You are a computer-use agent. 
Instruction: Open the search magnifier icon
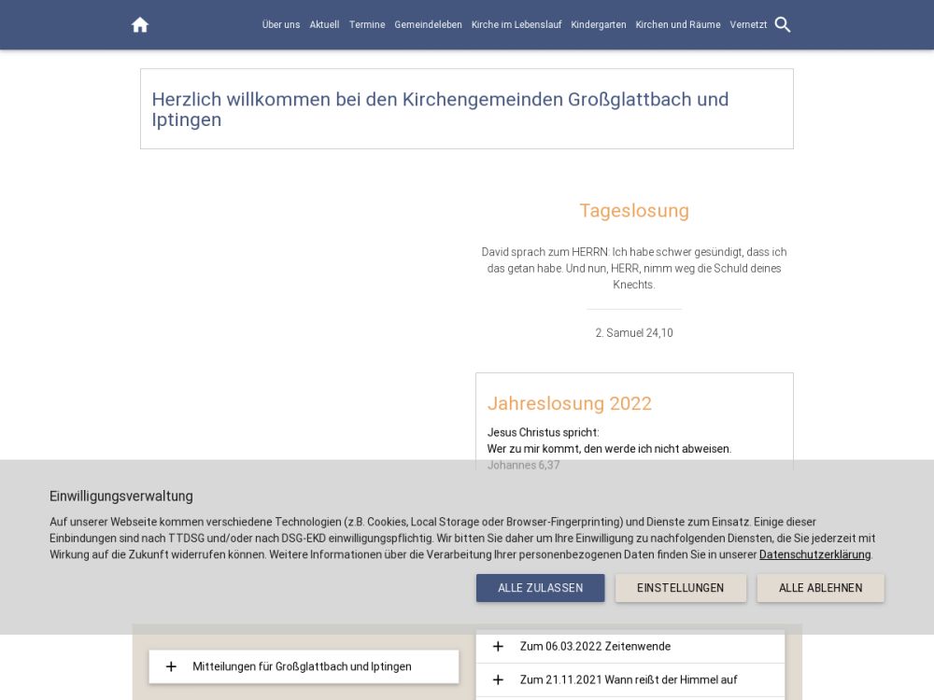coord(783,25)
